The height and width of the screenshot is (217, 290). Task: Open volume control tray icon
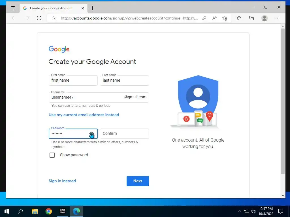point(253,211)
